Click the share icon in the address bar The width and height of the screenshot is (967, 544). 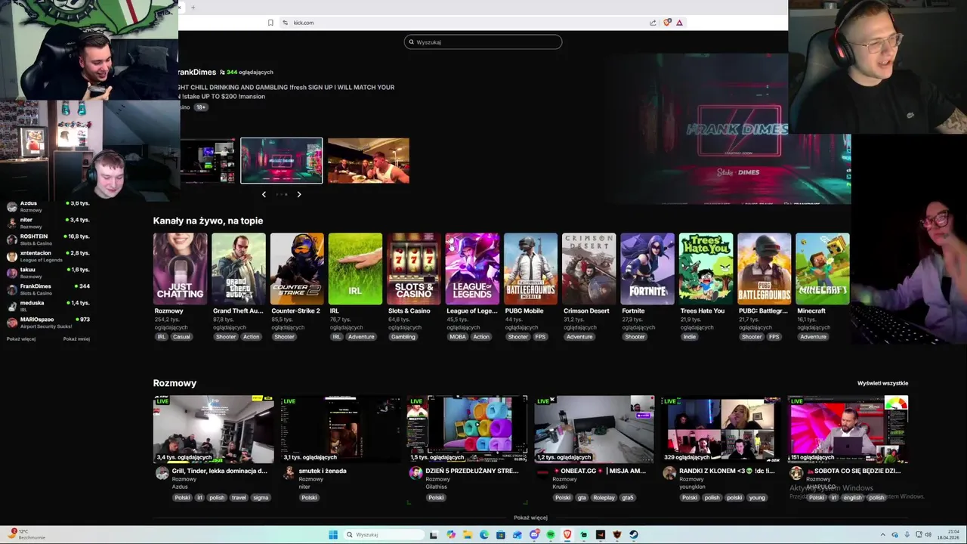[653, 23]
